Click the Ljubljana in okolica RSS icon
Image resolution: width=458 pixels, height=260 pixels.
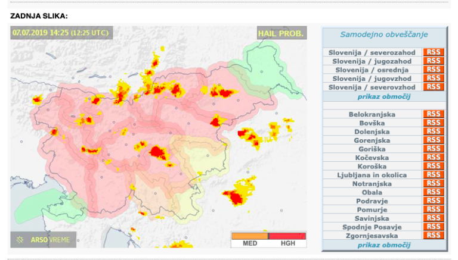434,175
